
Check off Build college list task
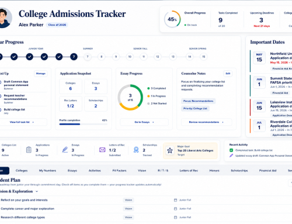(x=1, y=110)
